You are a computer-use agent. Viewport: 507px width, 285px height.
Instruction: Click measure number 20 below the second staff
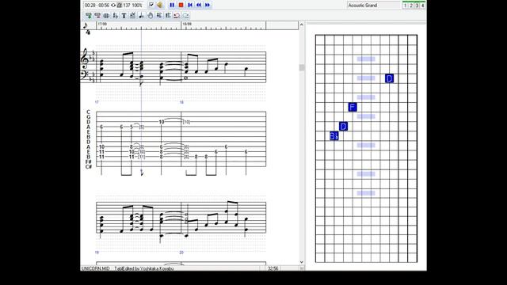[181, 253]
